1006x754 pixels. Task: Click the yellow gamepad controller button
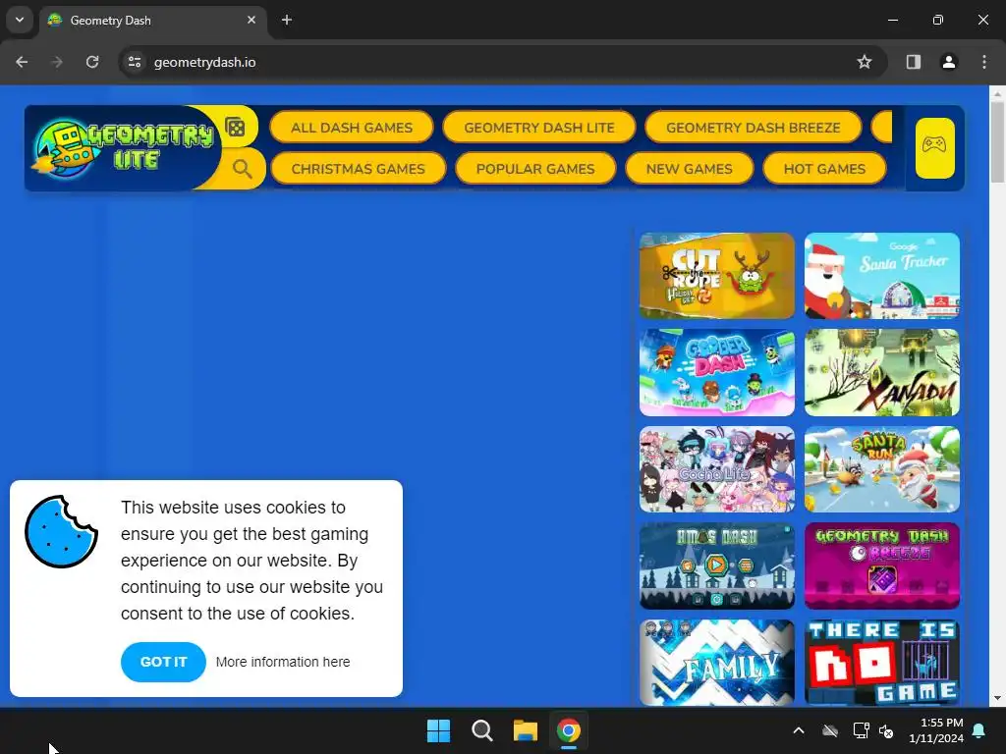click(x=934, y=148)
